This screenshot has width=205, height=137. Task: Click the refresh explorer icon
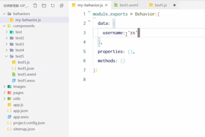click(x=53, y=6)
